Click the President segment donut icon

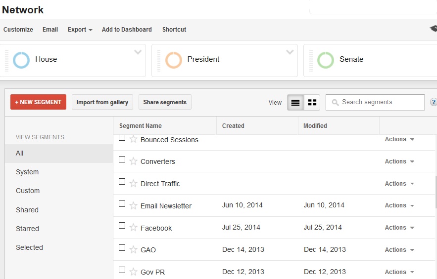[174, 60]
